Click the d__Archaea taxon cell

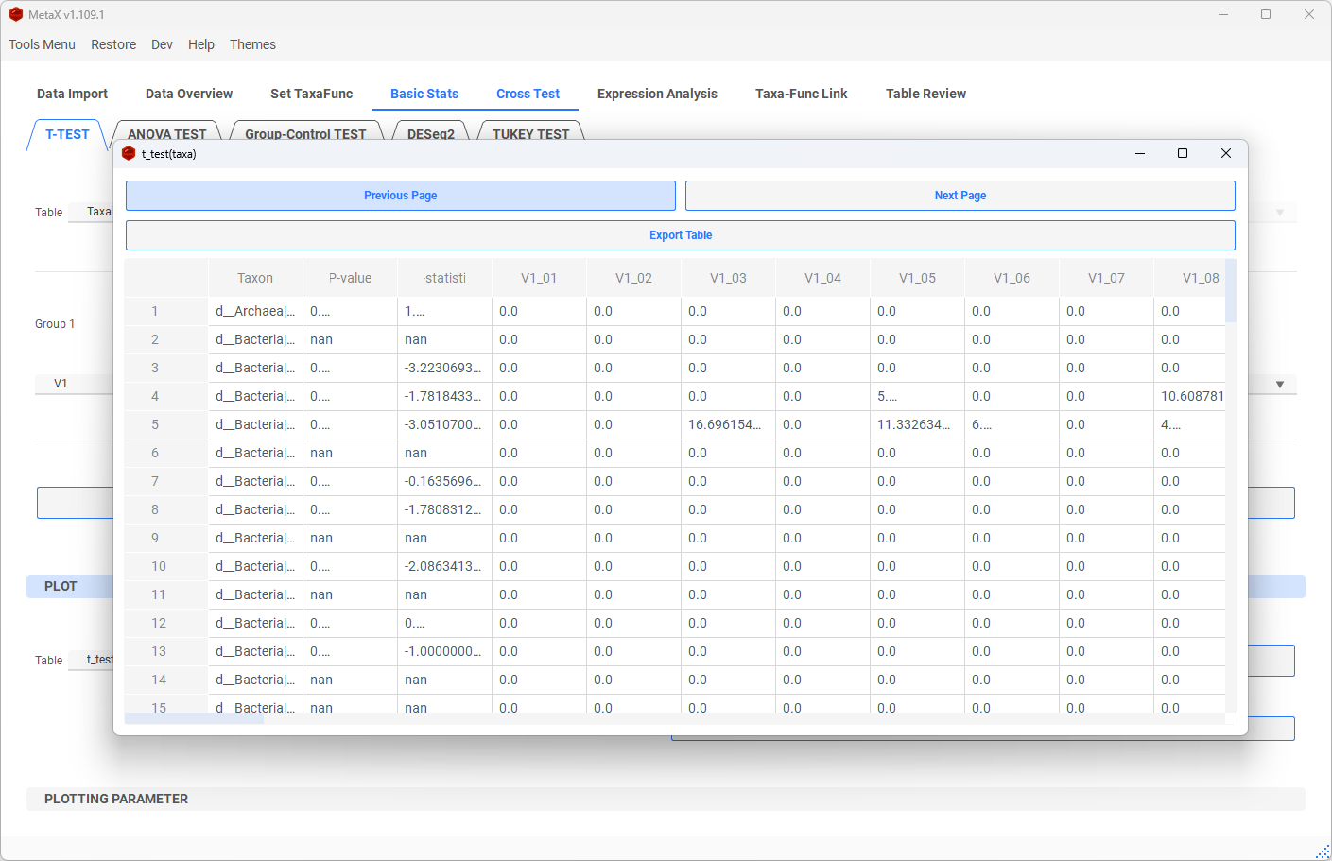[x=255, y=311]
